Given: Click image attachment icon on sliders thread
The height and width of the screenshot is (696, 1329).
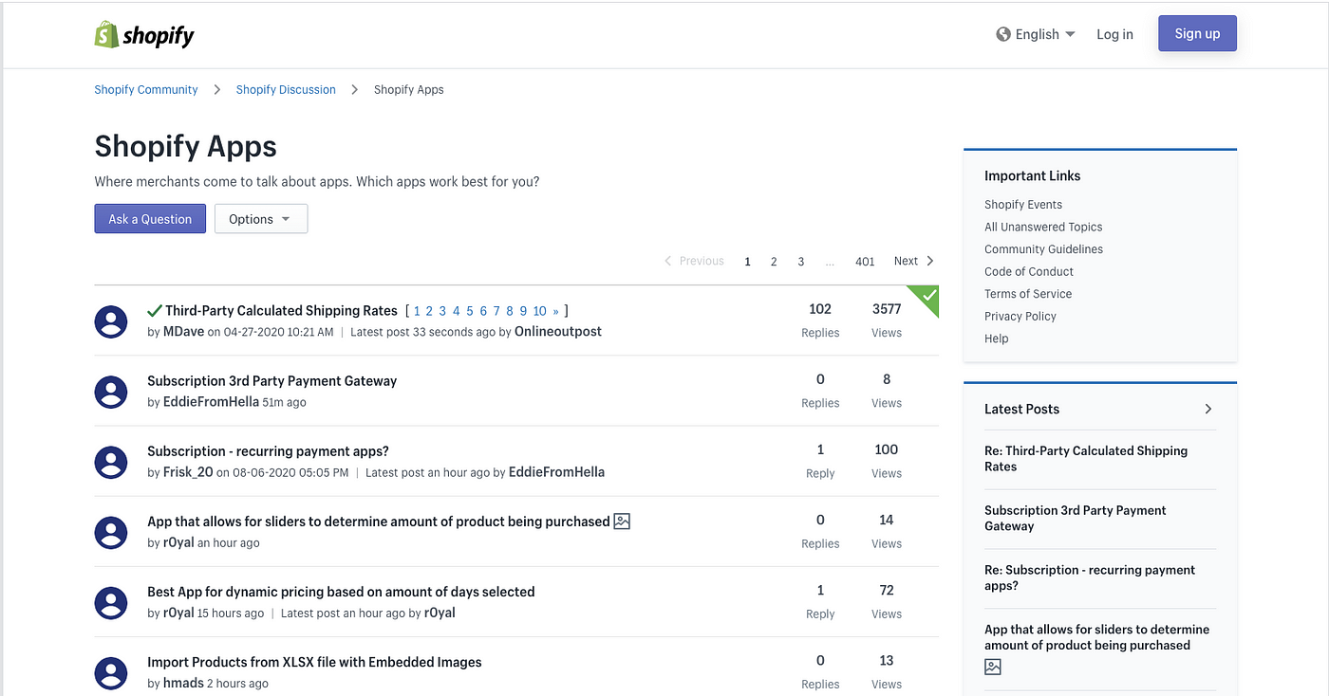Looking at the screenshot, I should [x=622, y=521].
